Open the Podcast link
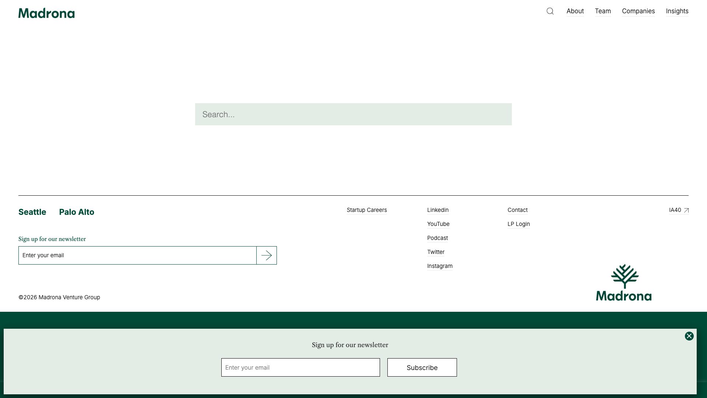 tap(437, 238)
